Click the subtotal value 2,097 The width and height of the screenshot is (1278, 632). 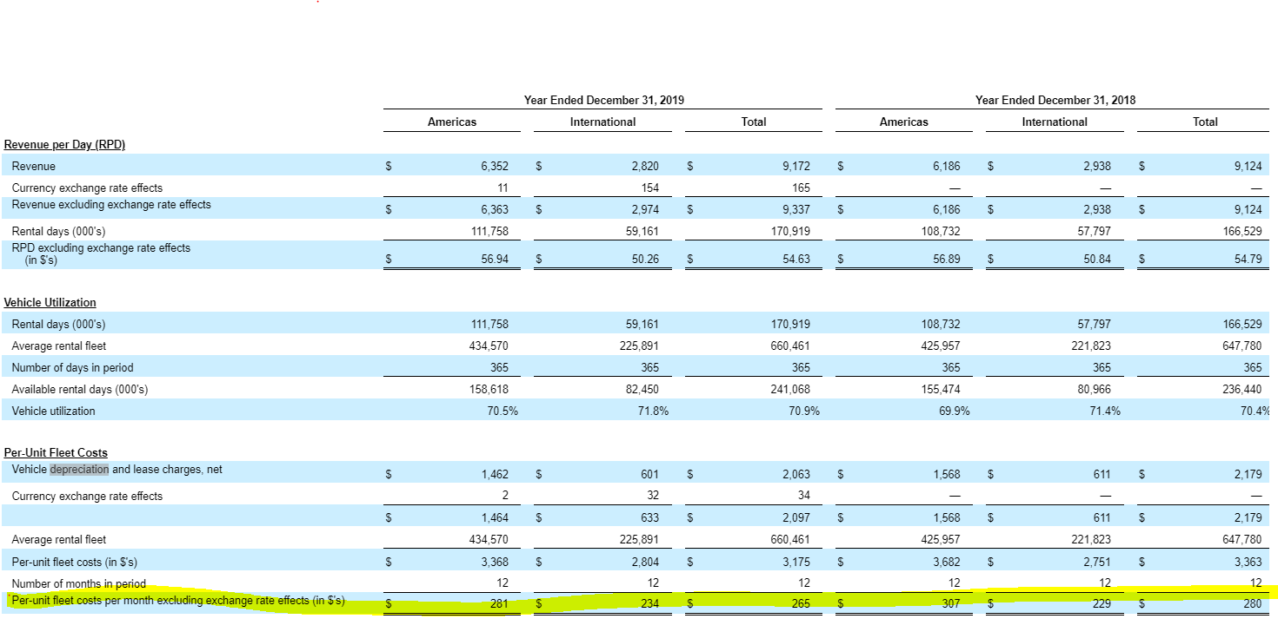pyautogui.click(x=795, y=517)
